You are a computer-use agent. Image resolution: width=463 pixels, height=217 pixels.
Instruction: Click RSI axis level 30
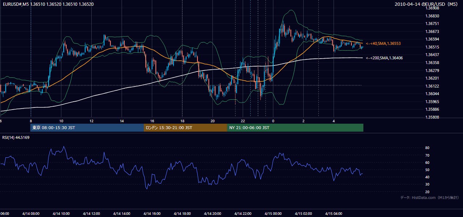[427, 184]
